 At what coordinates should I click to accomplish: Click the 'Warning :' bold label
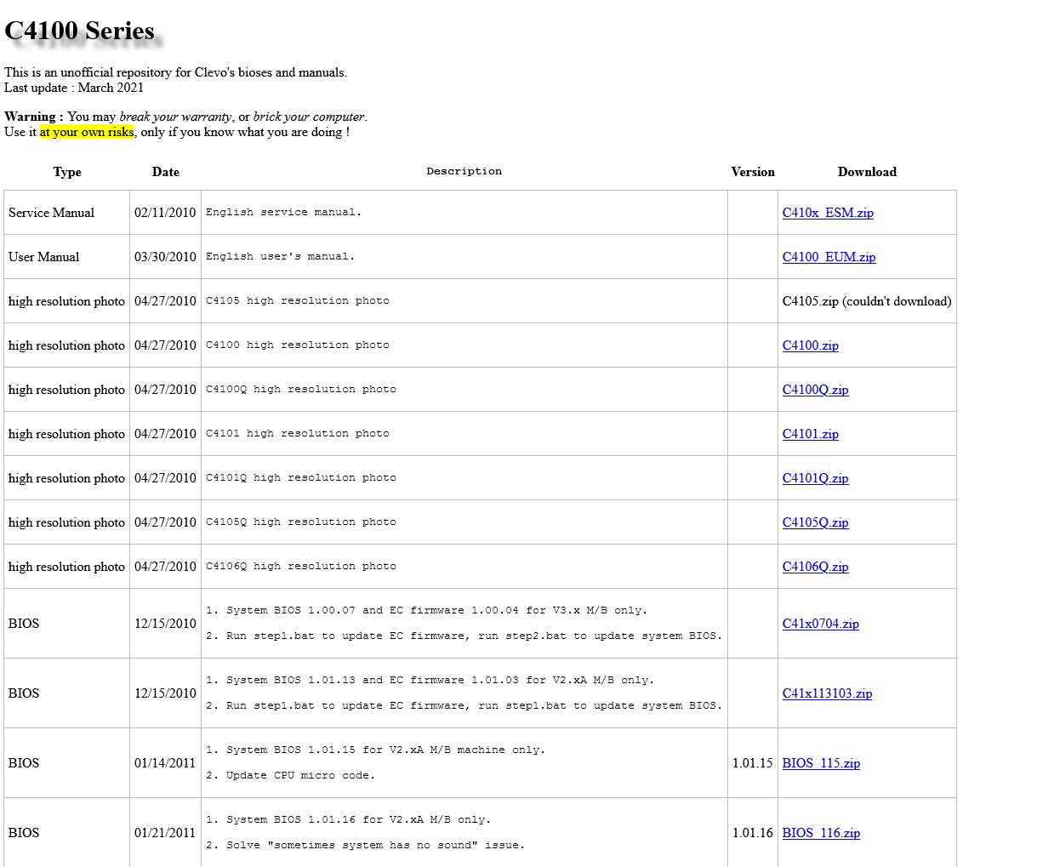(x=34, y=117)
